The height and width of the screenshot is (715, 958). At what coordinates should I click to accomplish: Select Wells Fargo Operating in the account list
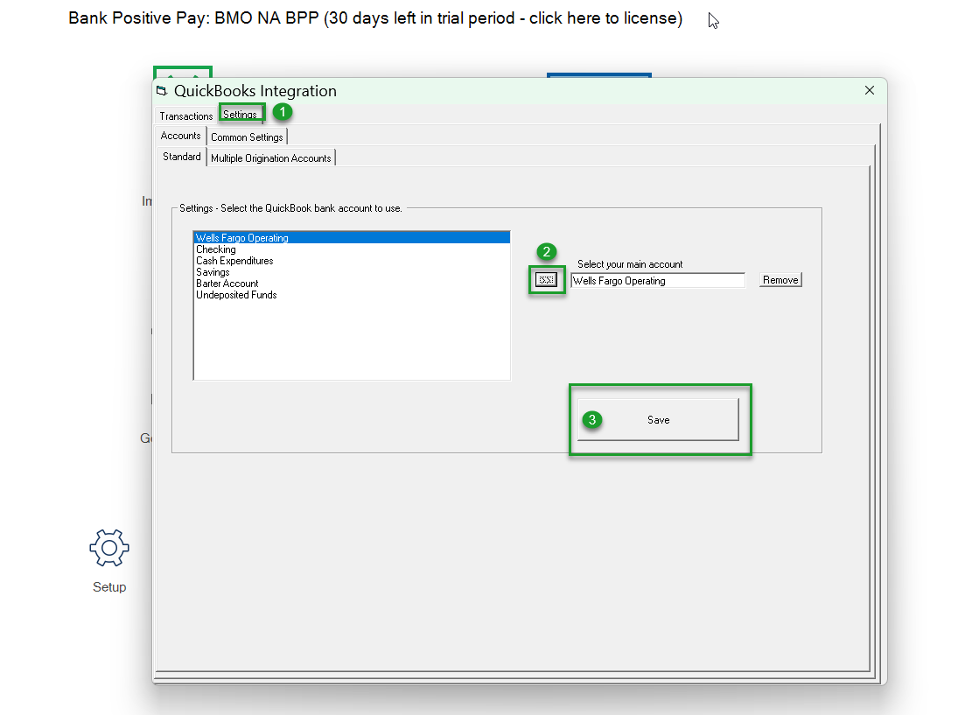click(242, 238)
